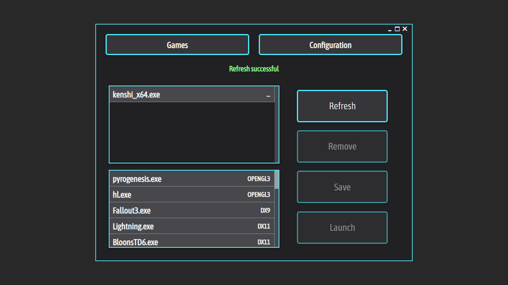This screenshot has width=508, height=285.
Task: Click the ellipsis on the kenshi_x64.exe row
Action: click(268, 95)
